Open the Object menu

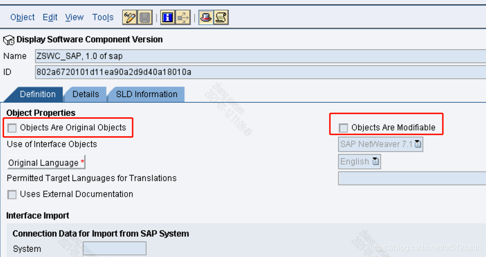click(22, 17)
